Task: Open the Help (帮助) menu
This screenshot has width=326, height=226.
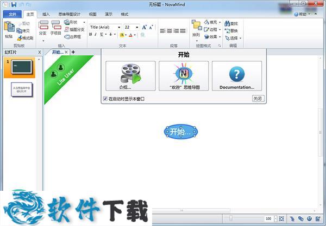Action: tap(302, 14)
